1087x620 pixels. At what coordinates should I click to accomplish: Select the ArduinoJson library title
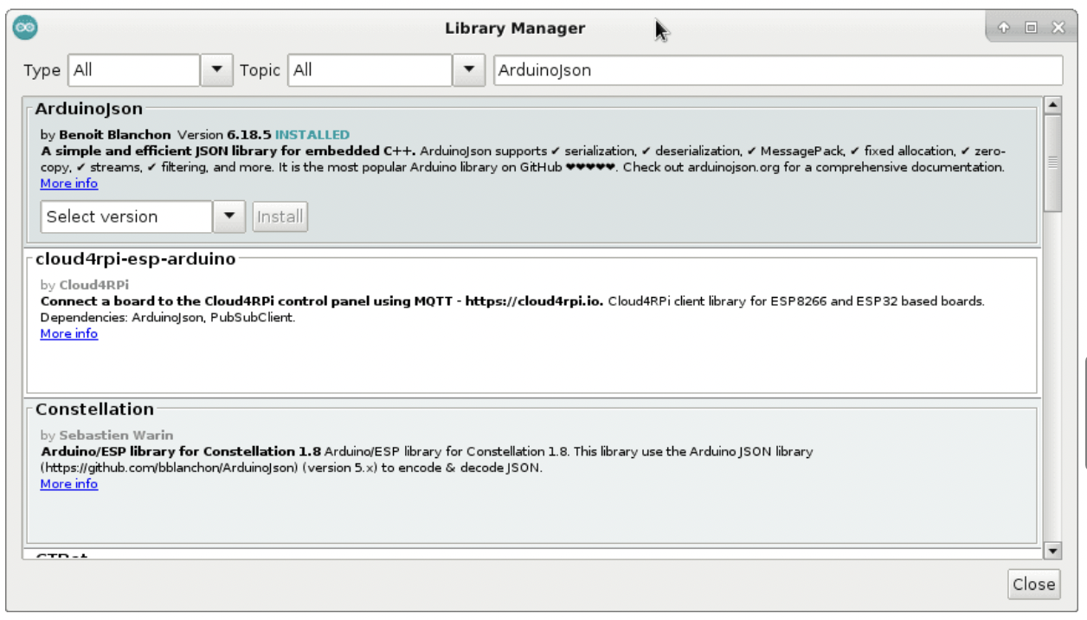89,109
